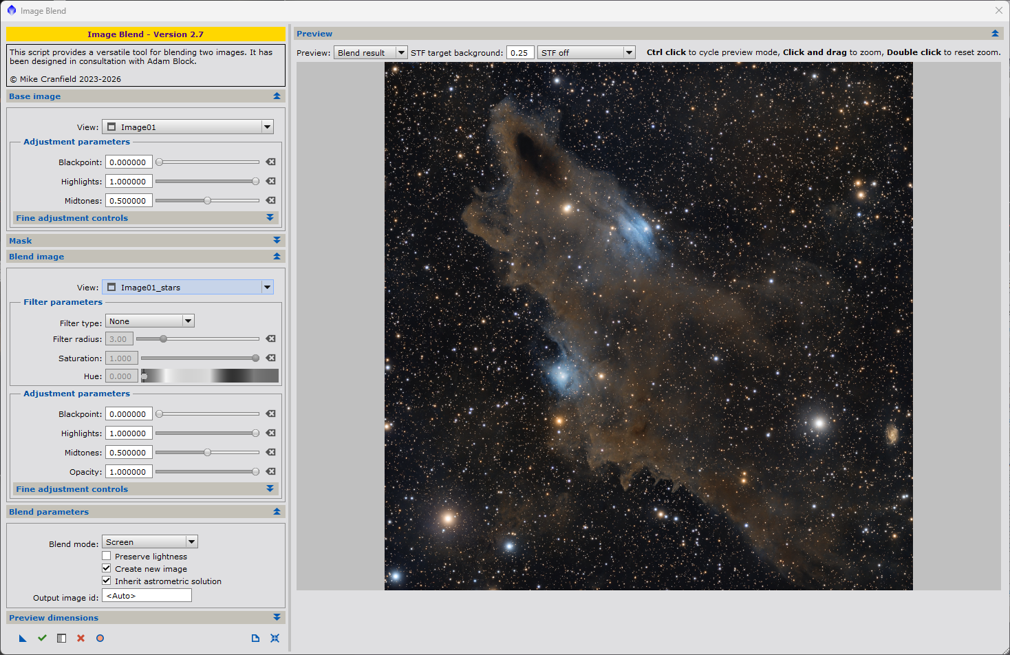Click the orange circle reset icon
This screenshot has width=1010, height=655.
[100, 638]
